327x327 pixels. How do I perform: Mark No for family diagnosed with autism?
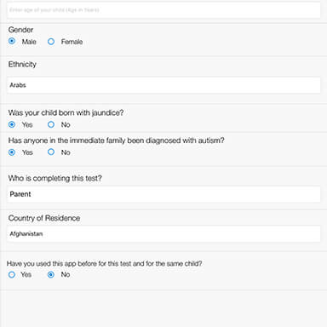tap(51, 152)
